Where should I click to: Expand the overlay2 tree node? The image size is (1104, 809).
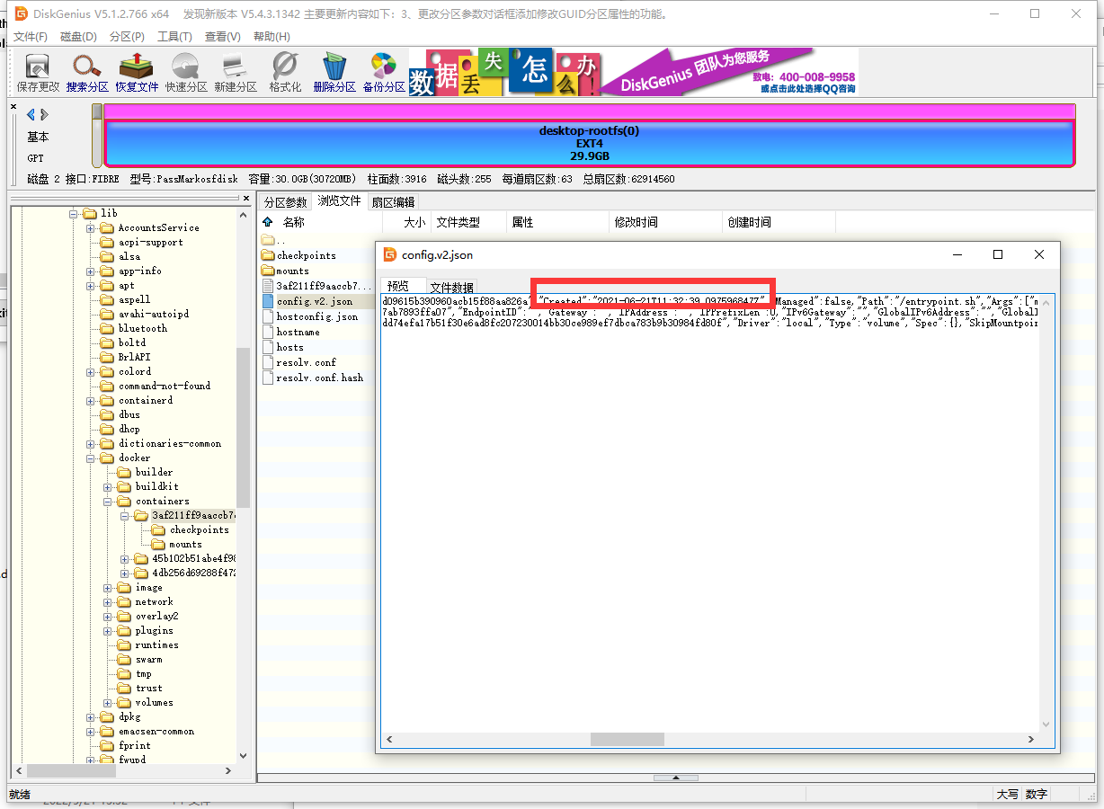click(x=107, y=616)
